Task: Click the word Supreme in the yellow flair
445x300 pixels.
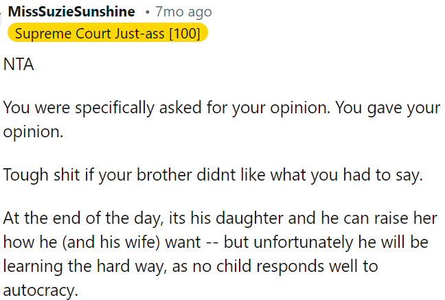Action: tap(42, 33)
